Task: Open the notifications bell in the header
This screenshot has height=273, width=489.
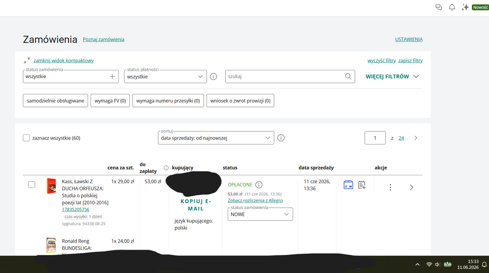Action: [452, 7]
